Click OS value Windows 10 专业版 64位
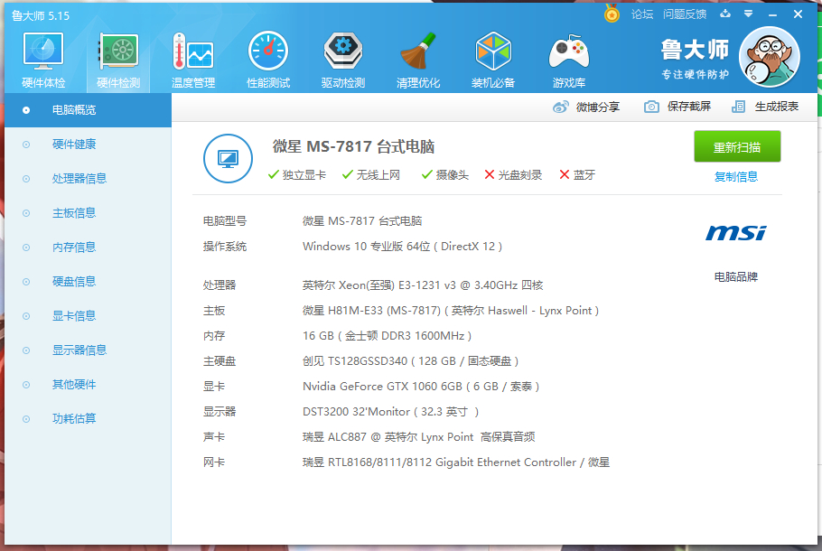Viewport: 822px width, 551px height. [403, 247]
